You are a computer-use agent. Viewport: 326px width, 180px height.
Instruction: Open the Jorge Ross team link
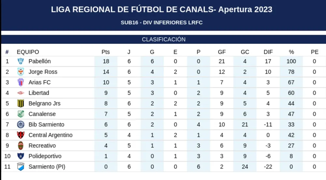tap(43, 72)
